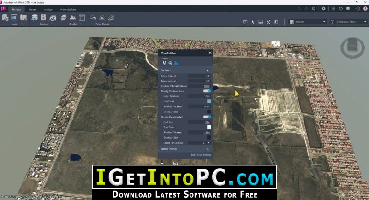The image size is (369, 200).
Task: Select first Terrain tab icon in View Settings
Action: point(164,63)
